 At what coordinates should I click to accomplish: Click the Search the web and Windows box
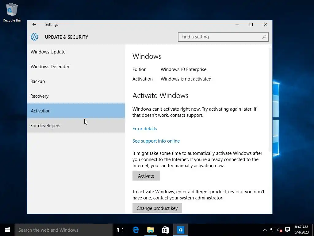(63, 230)
